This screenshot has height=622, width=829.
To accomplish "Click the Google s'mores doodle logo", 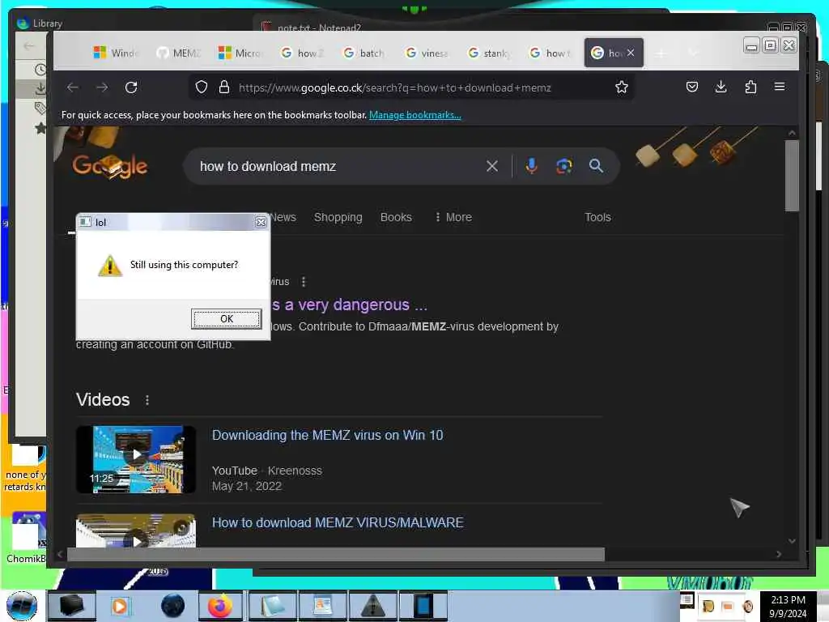I will [110, 166].
